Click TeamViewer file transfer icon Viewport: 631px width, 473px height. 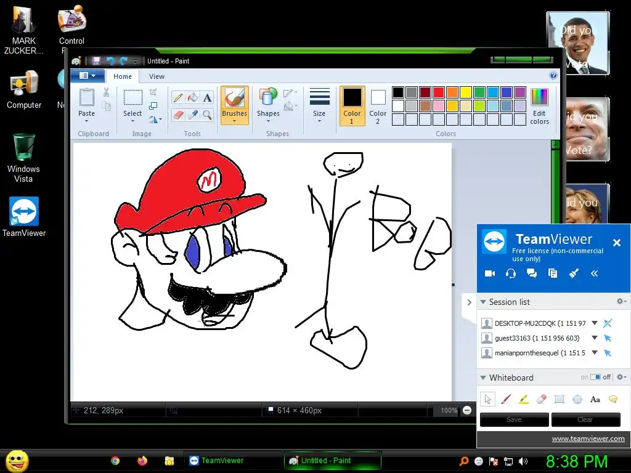click(553, 273)
